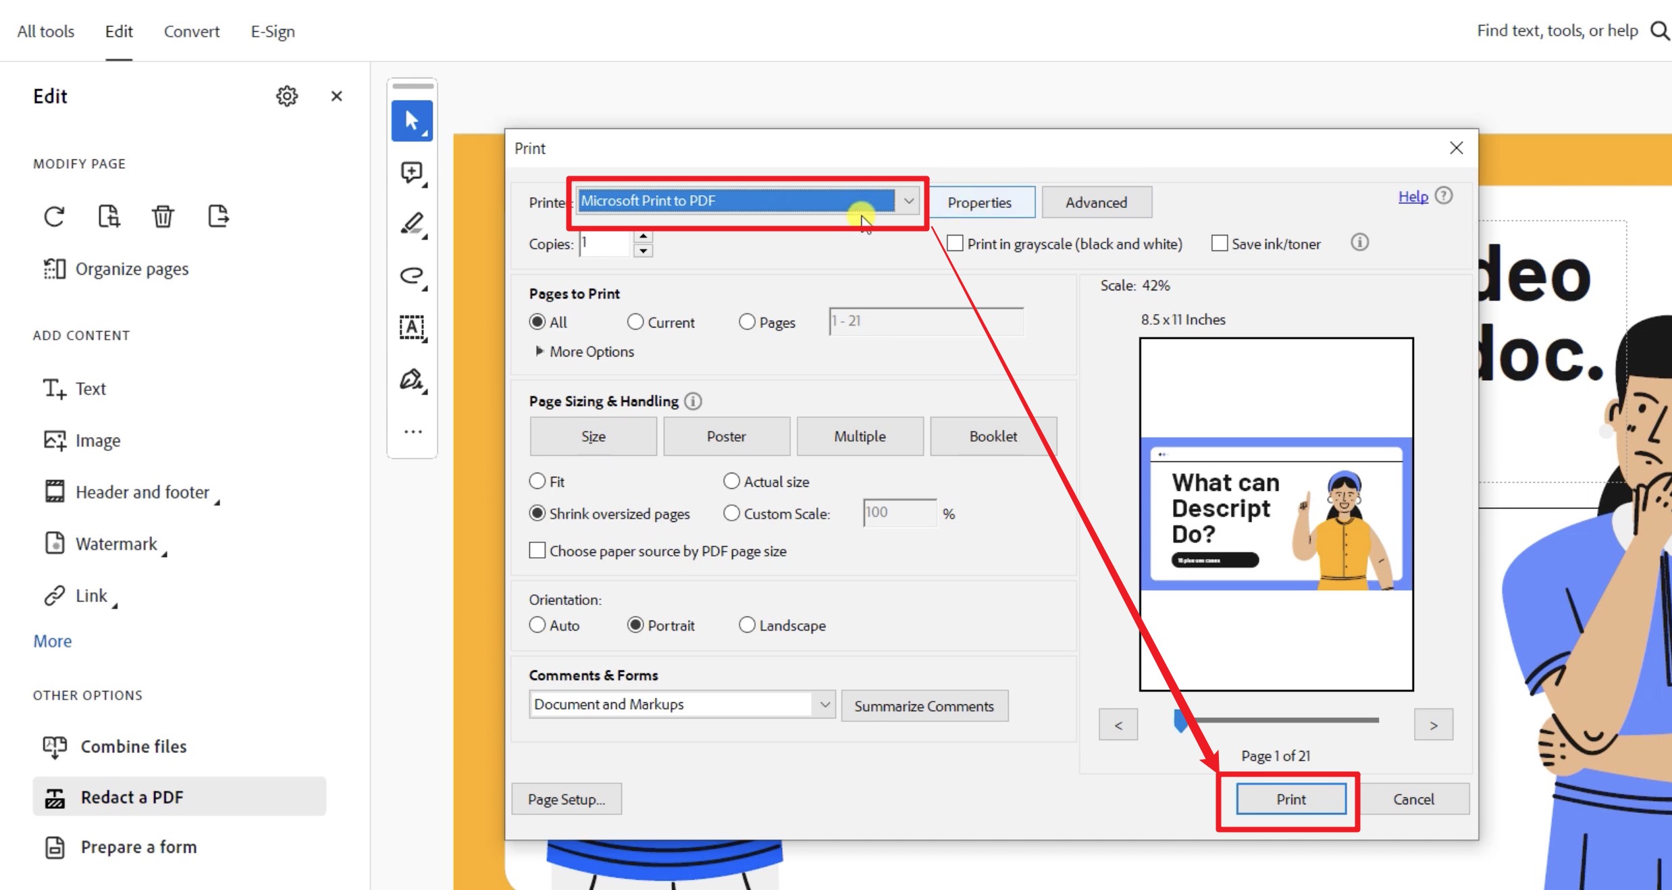Select the Fit radio button

(x=538, y=481)
